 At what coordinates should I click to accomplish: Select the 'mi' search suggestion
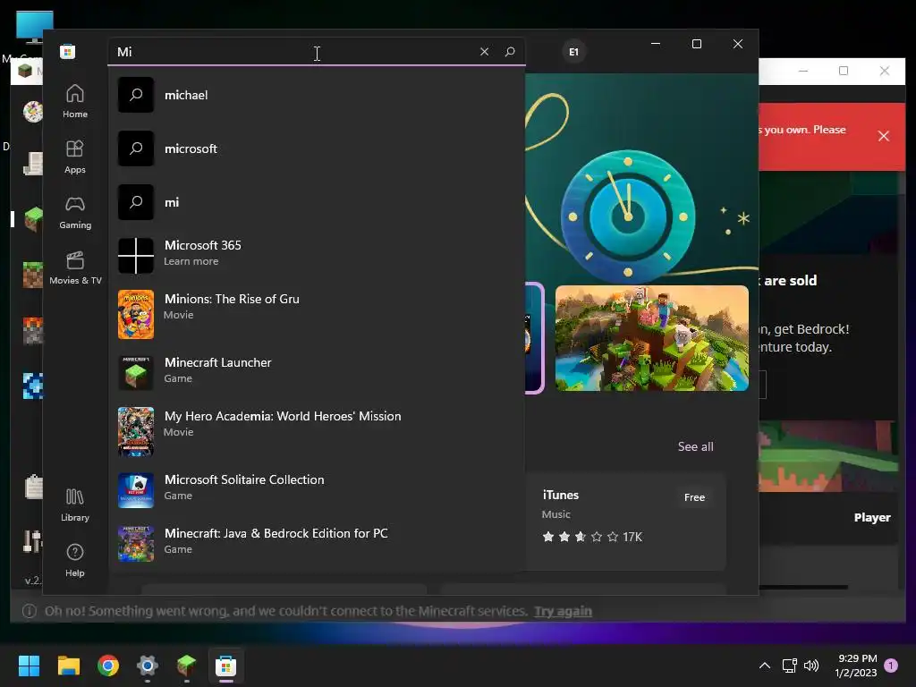pos(316,202)
